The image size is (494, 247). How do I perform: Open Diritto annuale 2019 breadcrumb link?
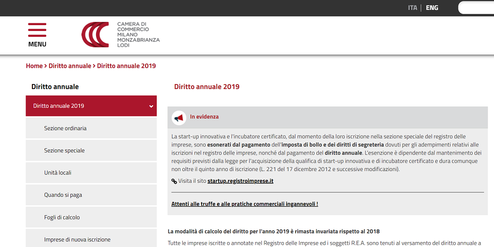click(126, 66)
